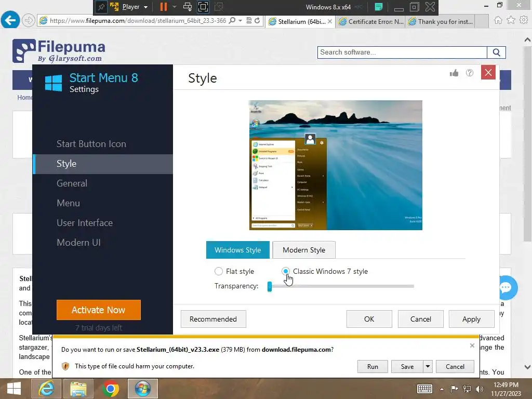
Task: Switch to Certificate Error browser tab
Action: [371, 21]
